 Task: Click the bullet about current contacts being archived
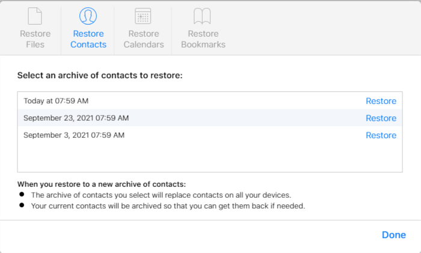(168, 206)
